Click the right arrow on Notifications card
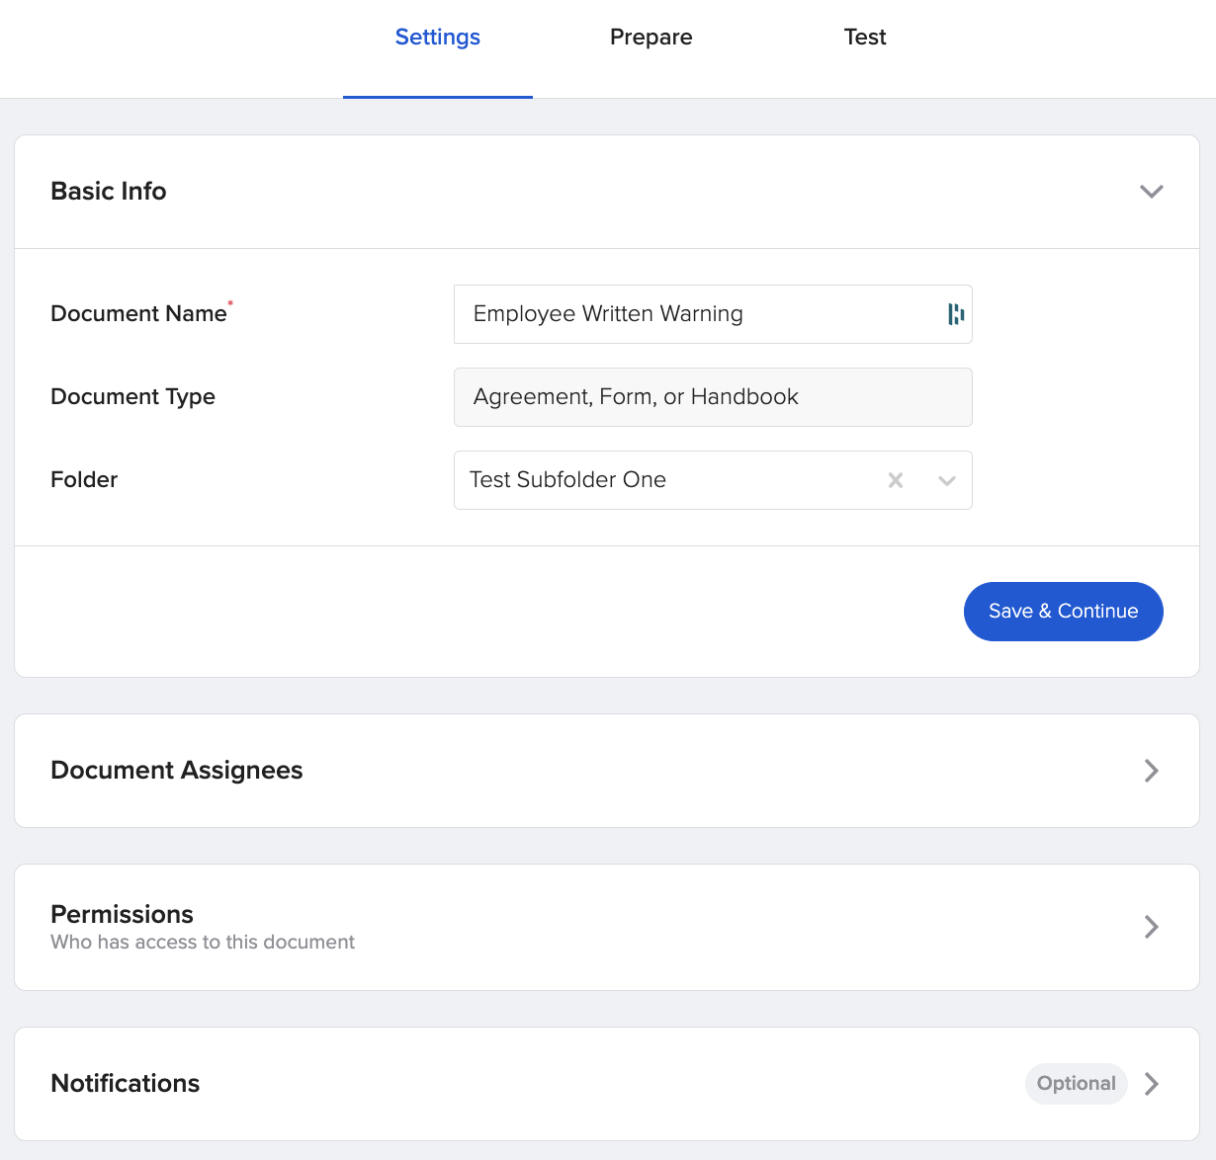Image resolution: width=1216 pixels, height=1160 pixels. (1151, 1084)
